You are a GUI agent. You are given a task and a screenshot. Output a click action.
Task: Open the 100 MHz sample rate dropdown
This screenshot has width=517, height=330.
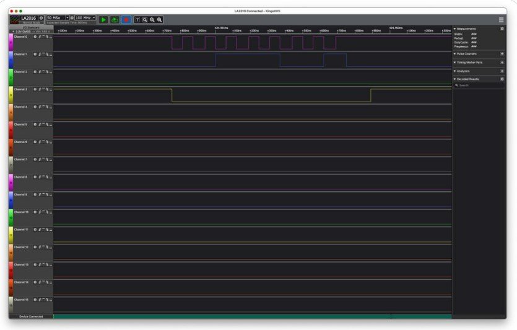coord(93,18)
